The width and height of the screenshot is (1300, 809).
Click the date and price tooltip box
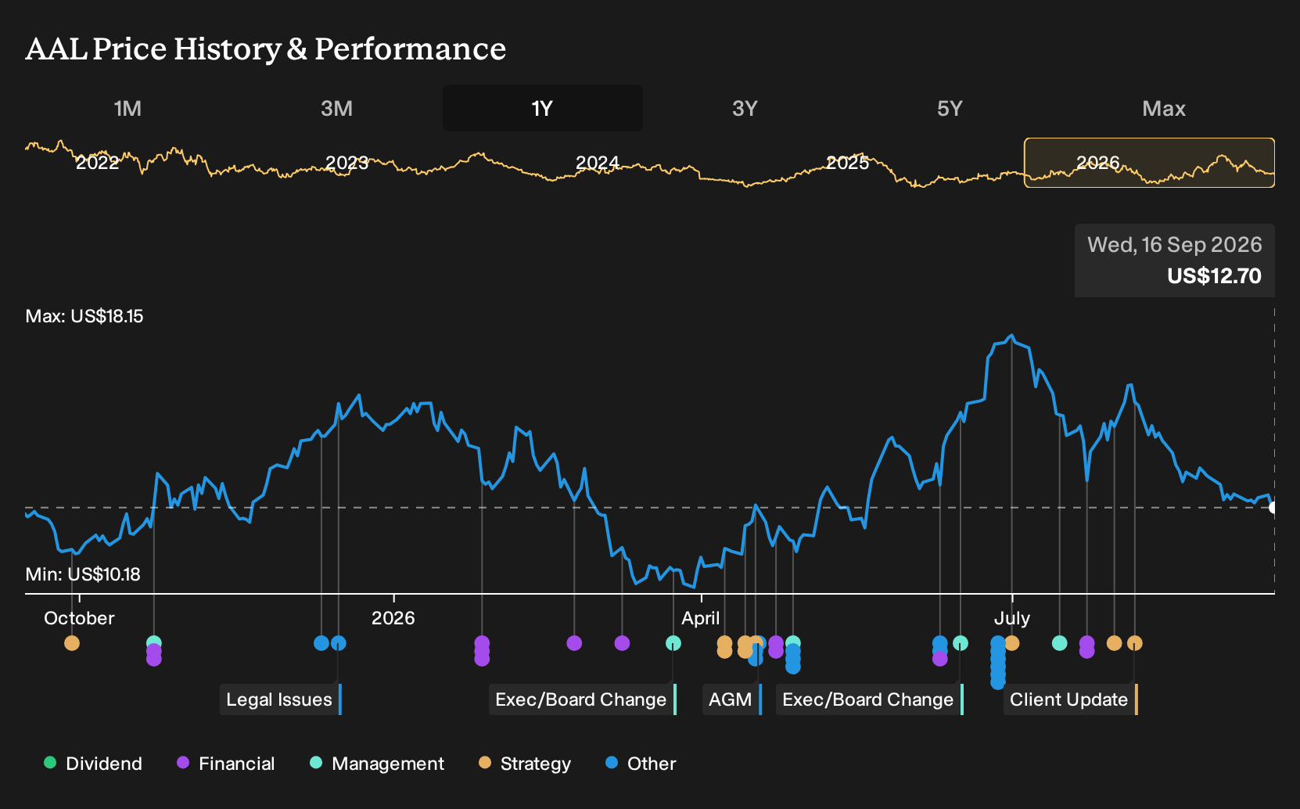click(1175, 261)
